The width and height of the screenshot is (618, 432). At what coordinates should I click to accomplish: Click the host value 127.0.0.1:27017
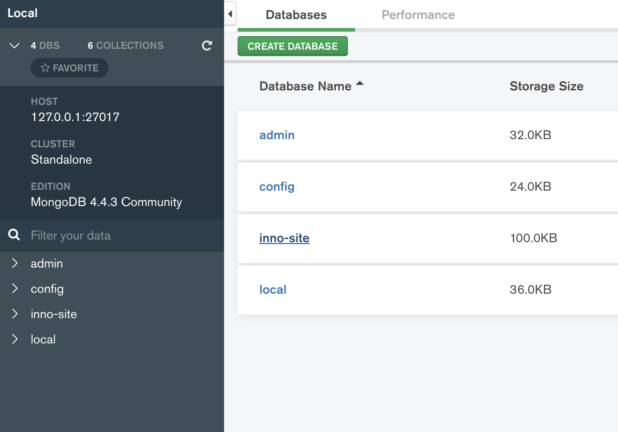75,117
